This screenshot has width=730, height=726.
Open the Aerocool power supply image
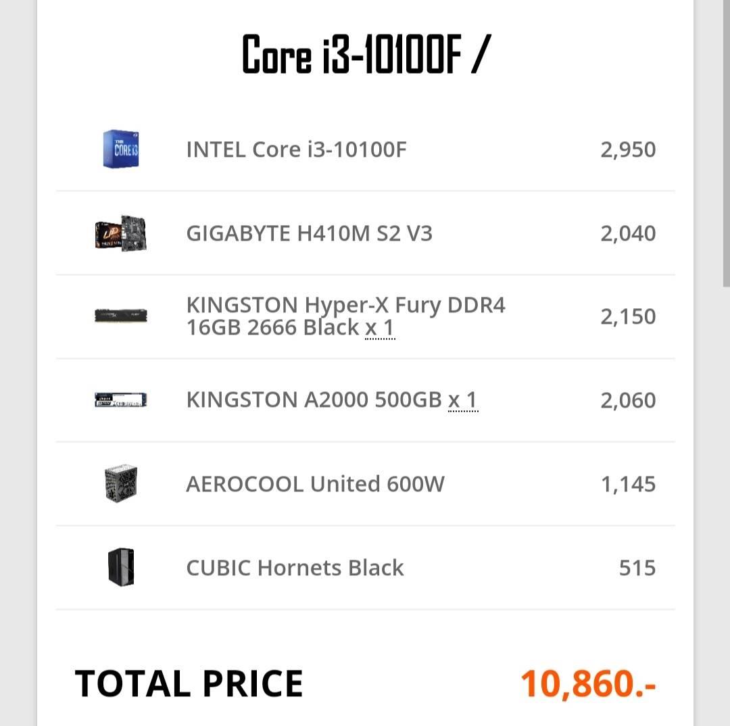121,483
